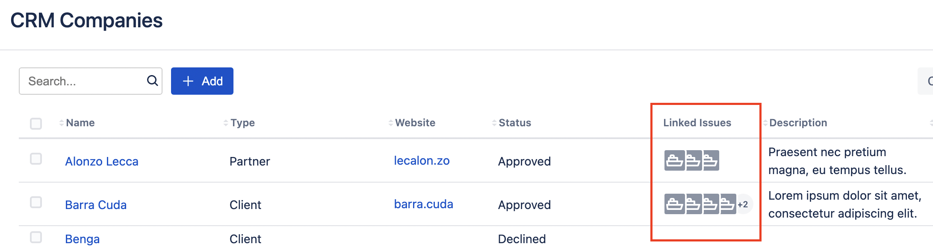Open second linked issue icon for Alonzo Lecca
Image resolution: width=933 pixels, height=250 pixels.
click(x=694, y=161)
